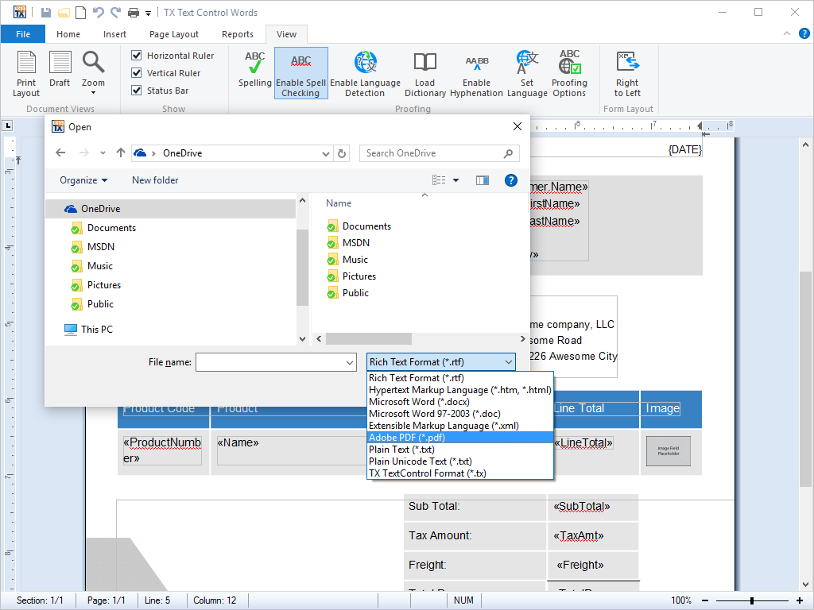Click the New folder button
The height and width of the screenshot is (610, 814).
pyautogui.click(x=155, y=180)
